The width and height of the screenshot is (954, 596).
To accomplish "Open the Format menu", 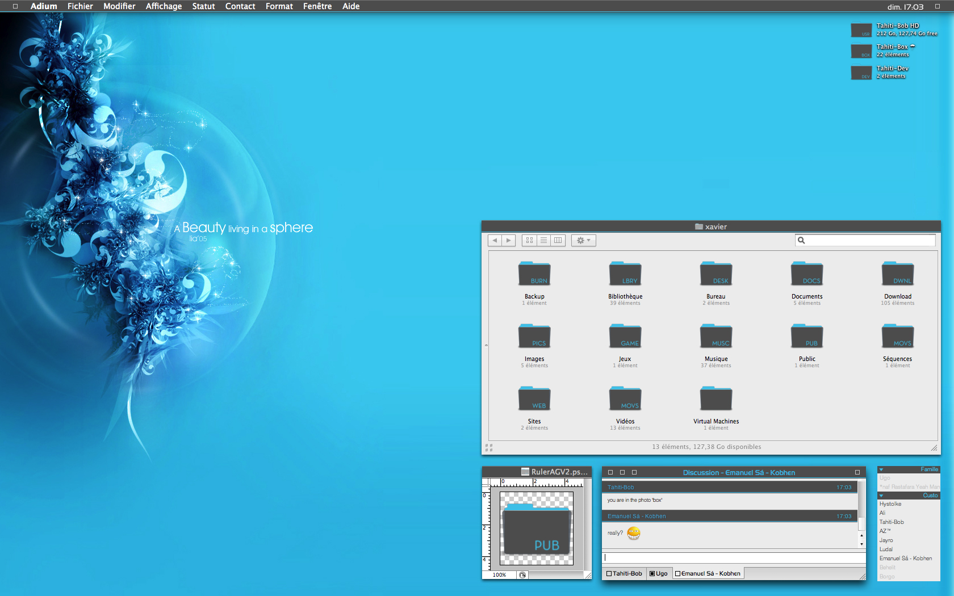I will click(279, 6).
